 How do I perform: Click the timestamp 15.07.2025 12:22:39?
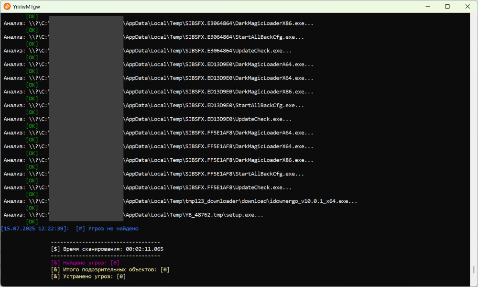click(x=35, y=229)
